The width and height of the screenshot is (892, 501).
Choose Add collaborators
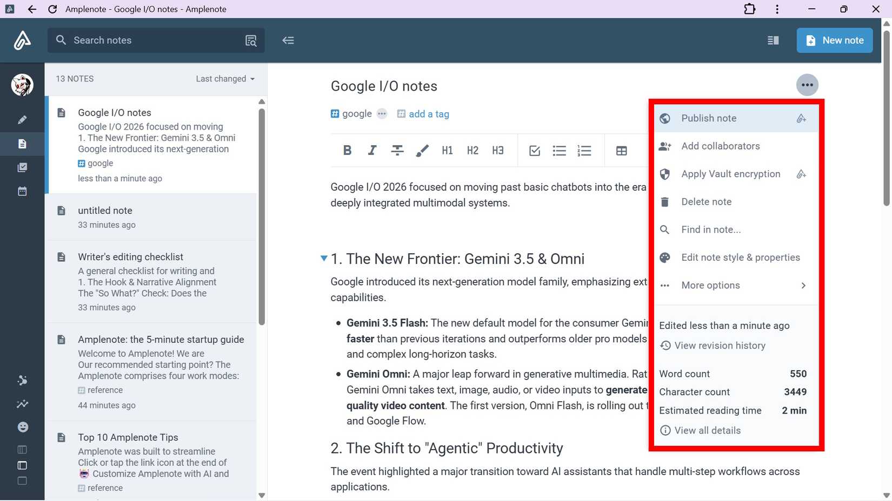coord(736,146)
